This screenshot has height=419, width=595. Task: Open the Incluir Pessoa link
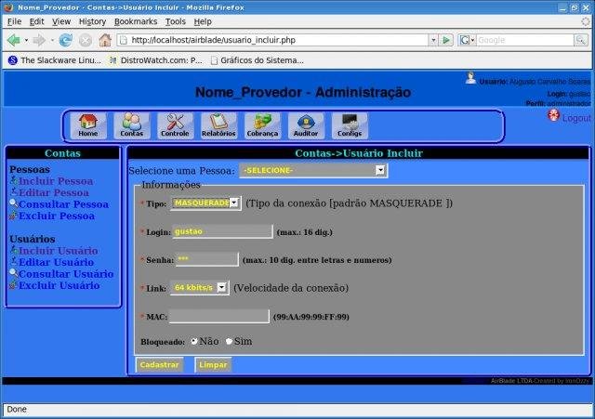click(56, 181)
